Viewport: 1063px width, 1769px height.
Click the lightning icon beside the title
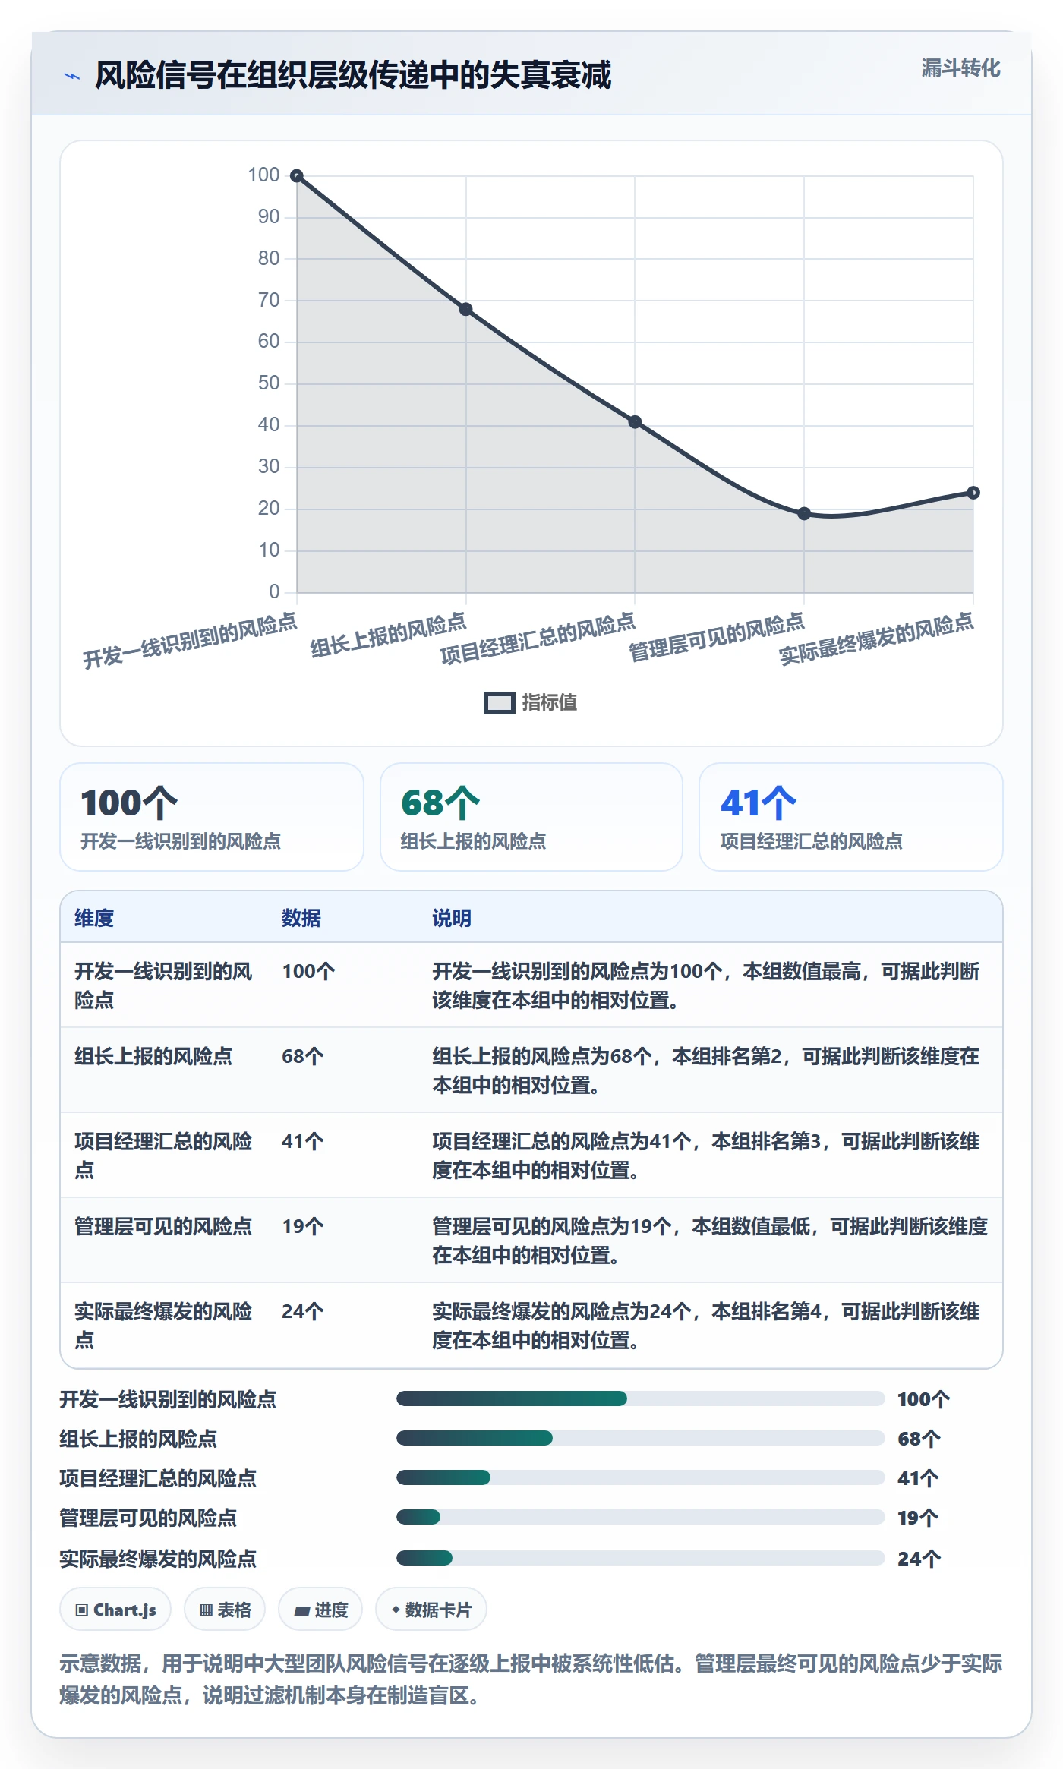pos(72,76)
